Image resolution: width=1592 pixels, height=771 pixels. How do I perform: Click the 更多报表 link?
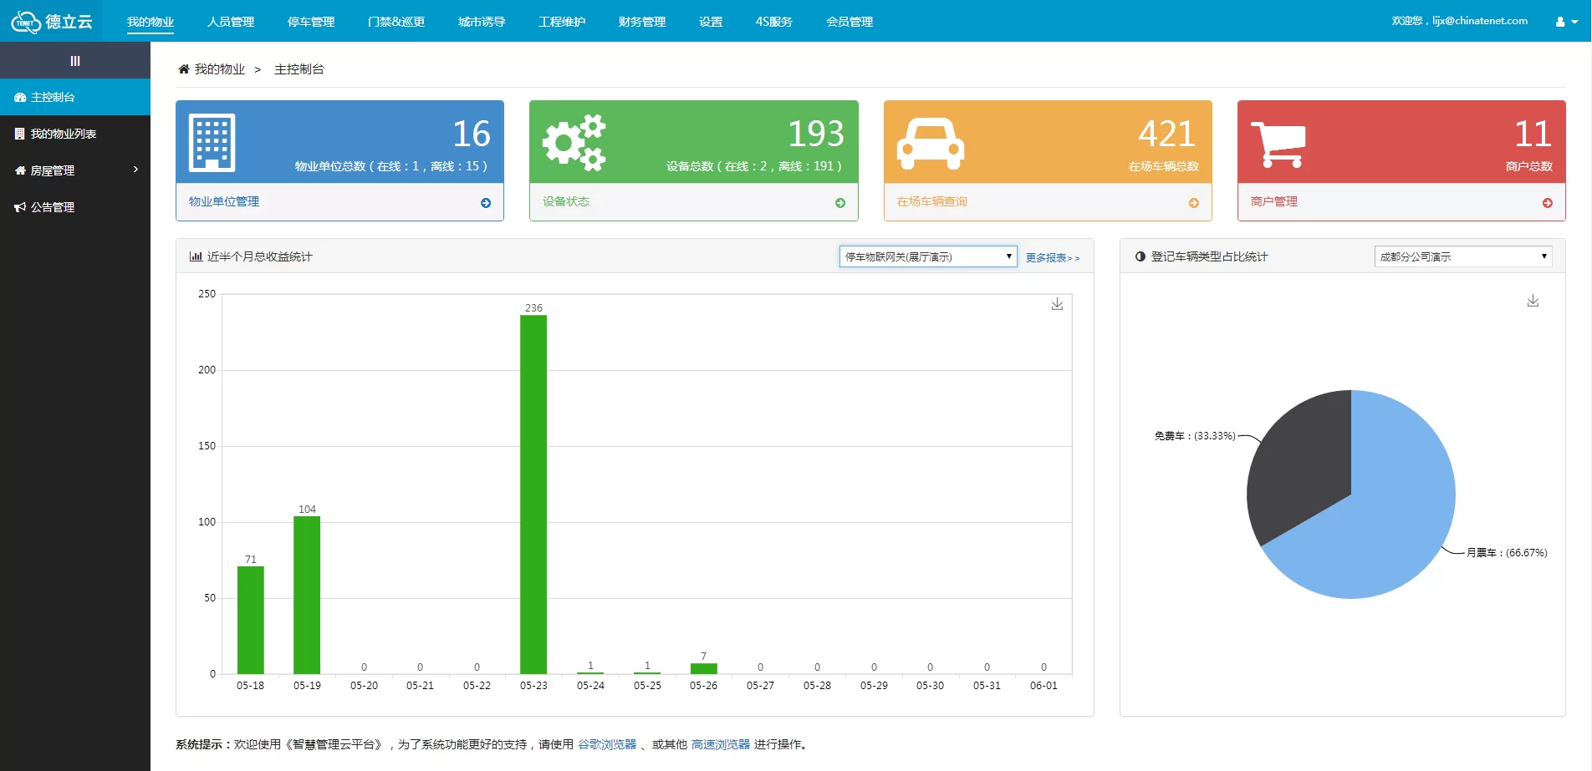1052,258
